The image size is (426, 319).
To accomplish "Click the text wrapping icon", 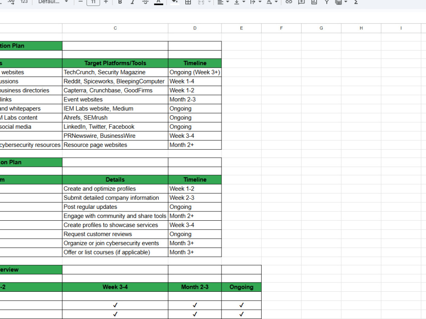I will [x=253, y=2].
